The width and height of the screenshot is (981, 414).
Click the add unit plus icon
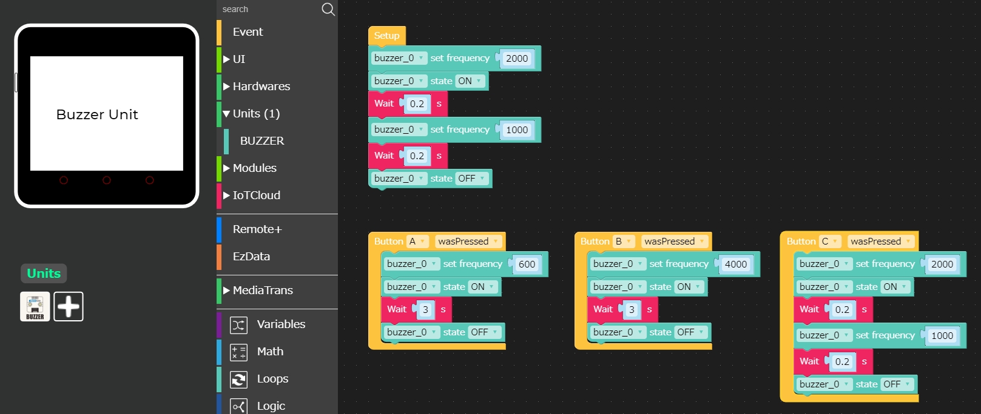(x=69, y=306)
